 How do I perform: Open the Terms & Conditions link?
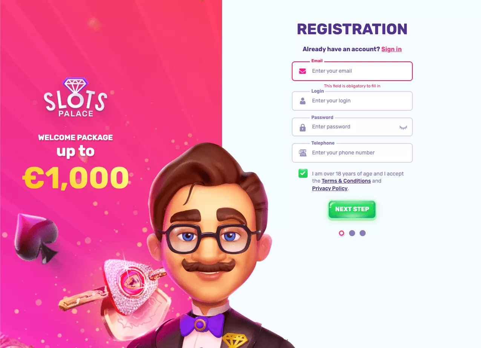(346, 181)
